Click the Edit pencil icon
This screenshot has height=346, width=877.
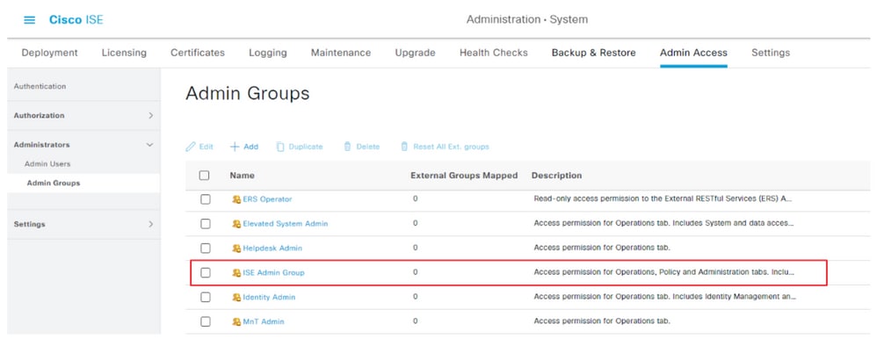click(191, 147)
